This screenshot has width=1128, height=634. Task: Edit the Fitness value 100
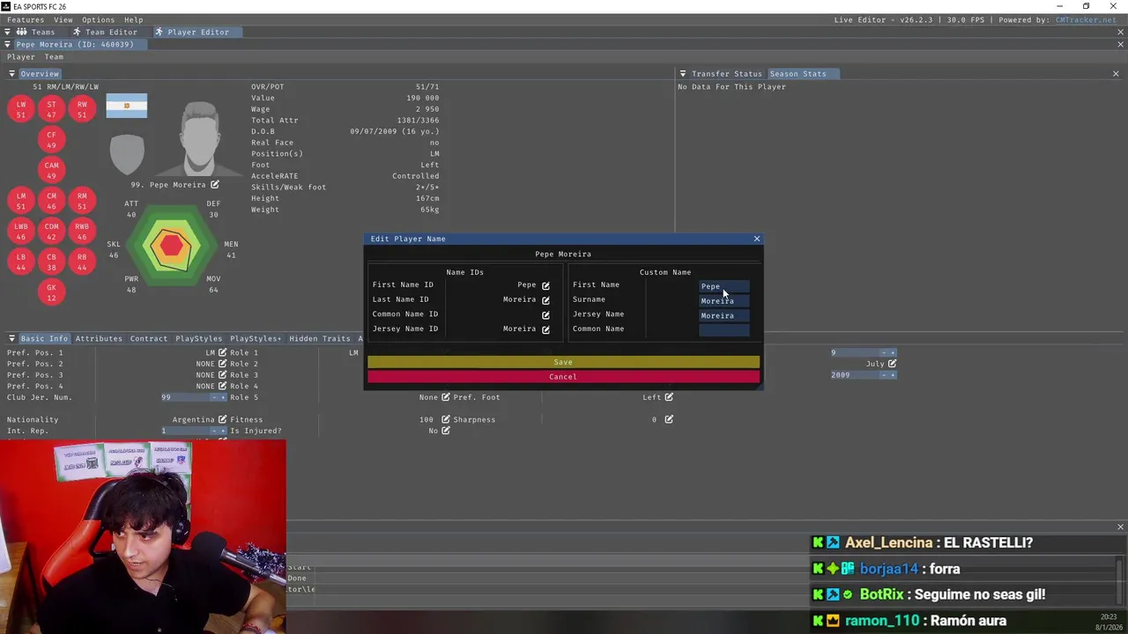tap(446, 420)
